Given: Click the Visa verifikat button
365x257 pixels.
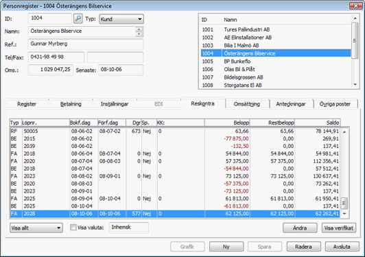Looking at the screenshot, I should [339, 228].
